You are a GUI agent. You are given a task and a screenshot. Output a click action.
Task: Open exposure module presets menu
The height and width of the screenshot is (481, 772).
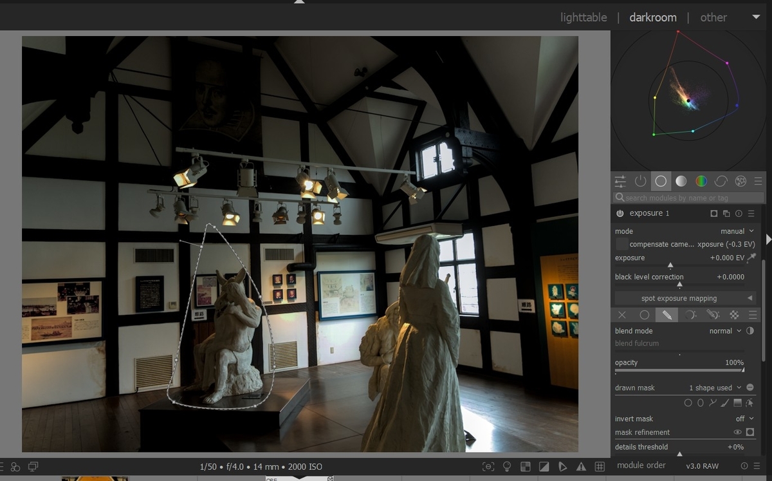tap(751, 213)
